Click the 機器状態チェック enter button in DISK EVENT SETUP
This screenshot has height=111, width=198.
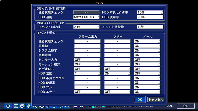coord(86,12)
